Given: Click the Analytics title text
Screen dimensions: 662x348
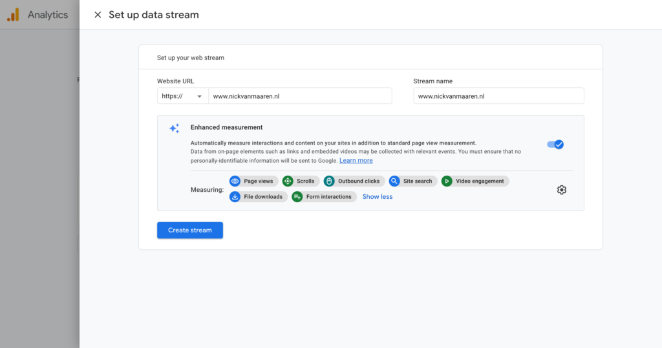Looking at the screenshot, I should [x=48, y=15].
